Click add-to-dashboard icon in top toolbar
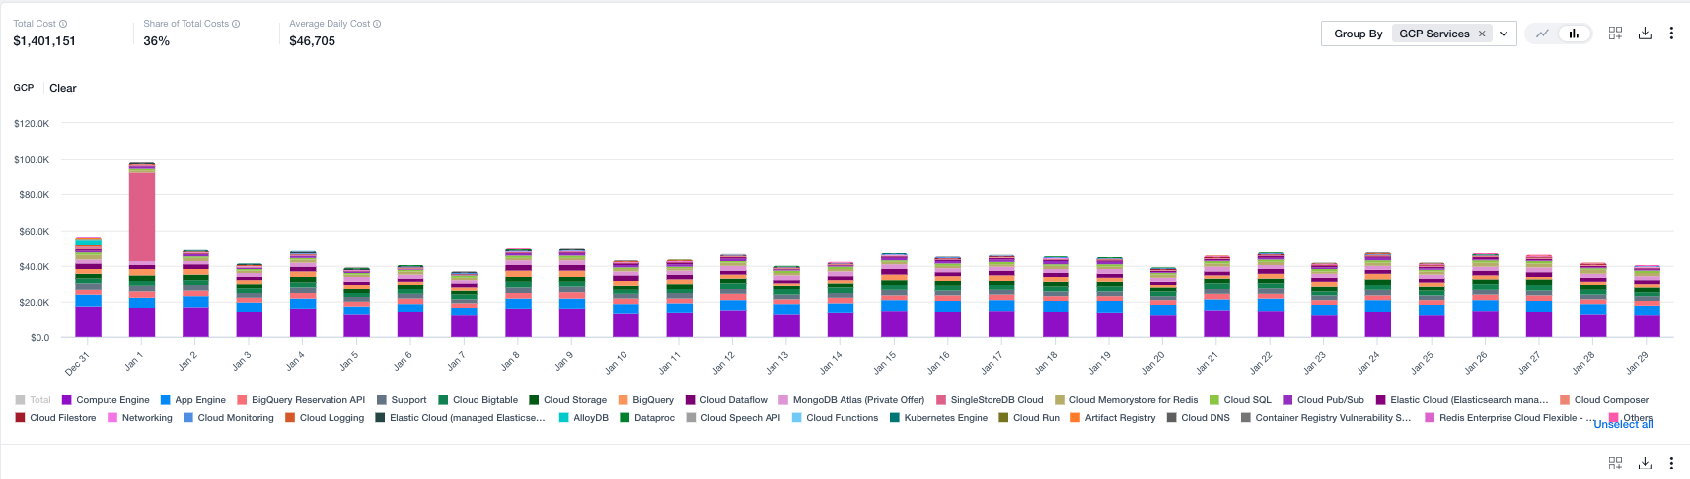The width and height of the screenshot is (1690, 479). tap(1615, 34)
